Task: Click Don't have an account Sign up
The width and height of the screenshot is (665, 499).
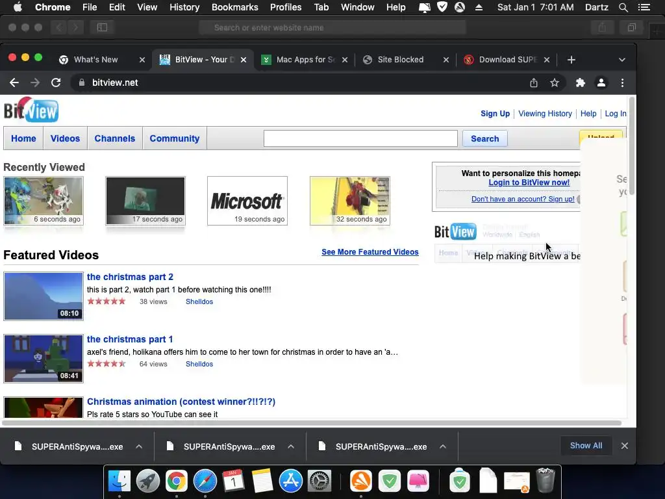Action: tap(523, 199)
